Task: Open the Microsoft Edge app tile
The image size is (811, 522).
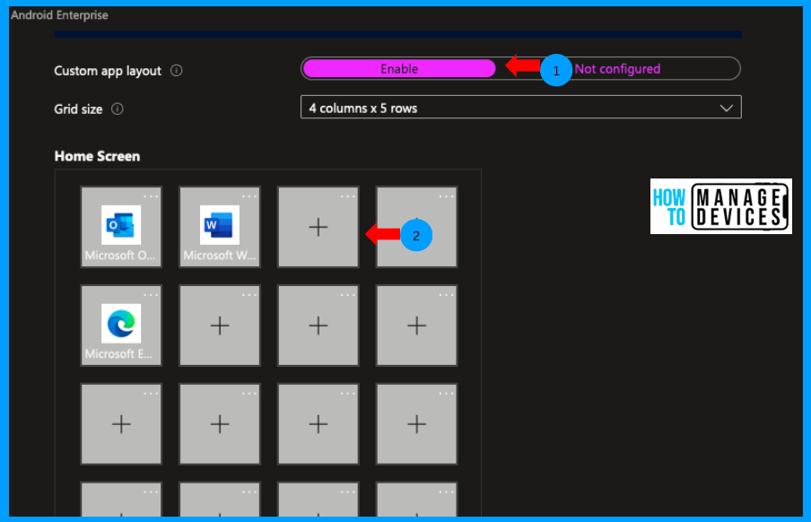Action: (x=121, y=326)
